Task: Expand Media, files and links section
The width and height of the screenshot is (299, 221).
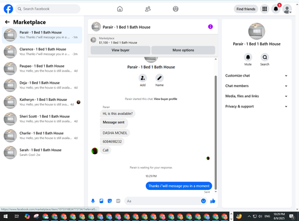Action: point(257,96)
